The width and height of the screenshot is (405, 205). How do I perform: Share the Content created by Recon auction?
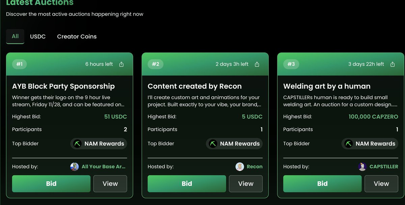coord(257,64)
